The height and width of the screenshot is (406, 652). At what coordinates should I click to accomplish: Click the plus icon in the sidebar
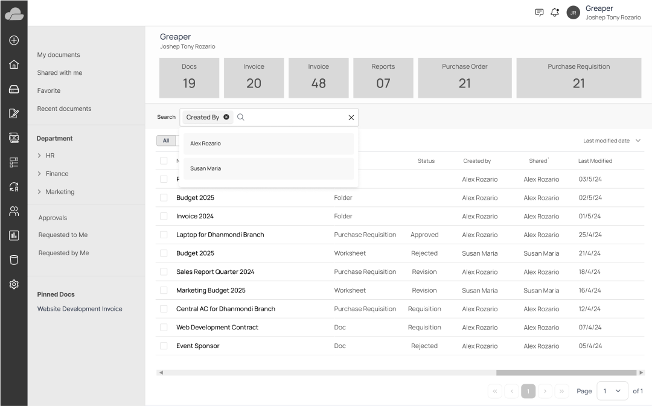pyautogui.click(x=14, y=40)
